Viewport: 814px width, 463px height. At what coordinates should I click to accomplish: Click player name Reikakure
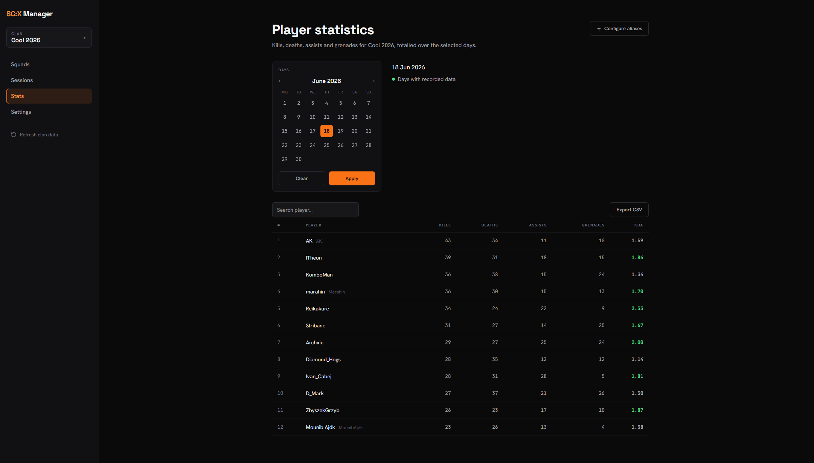point(317,309)
